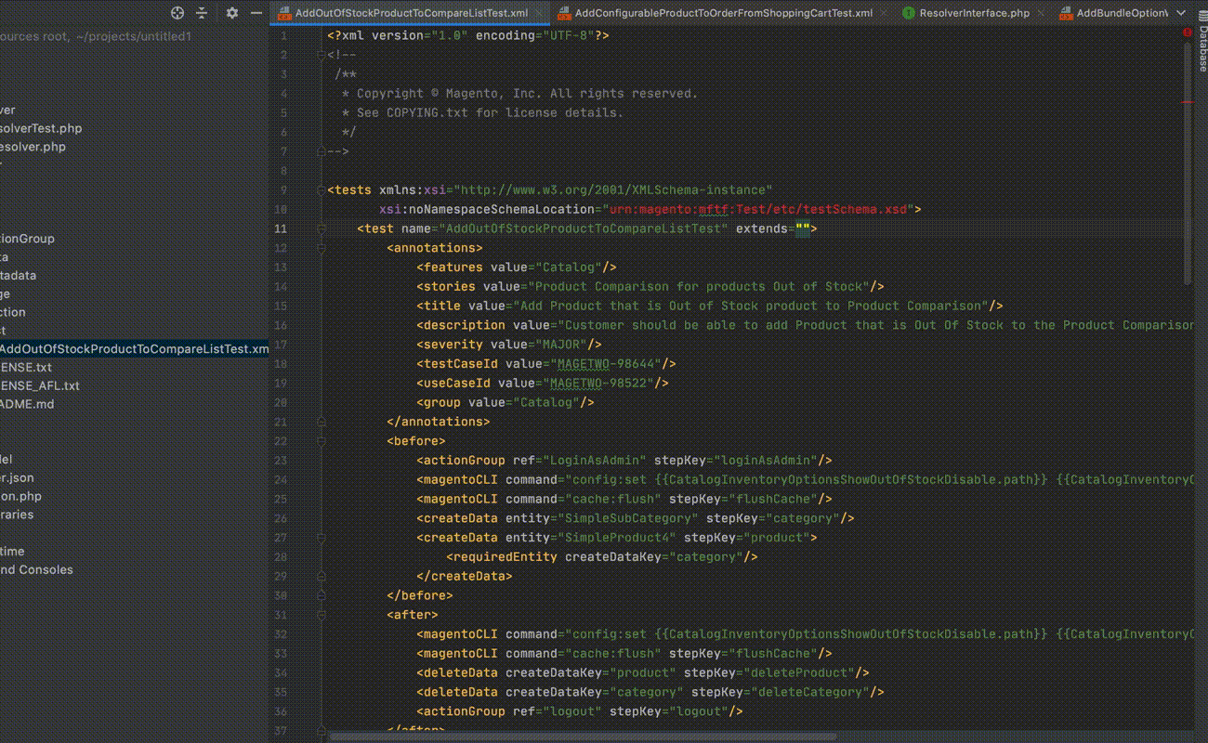The image size is (1208, 743).
Task: Click ResolverInterface.php tab's green file icon
Action: [908, 13]
